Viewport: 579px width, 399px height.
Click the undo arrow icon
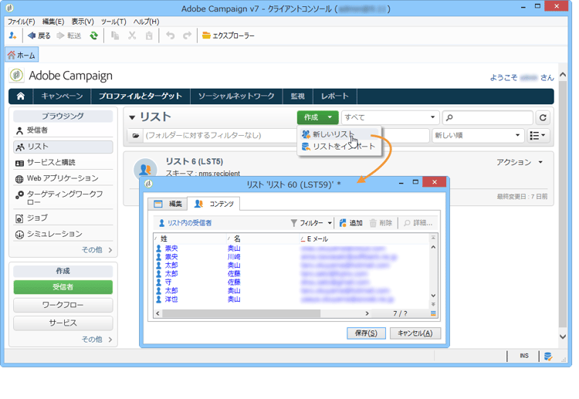tap(171, 36)
